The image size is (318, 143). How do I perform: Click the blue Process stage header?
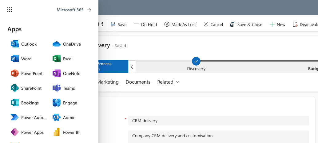tap(113, 67)
